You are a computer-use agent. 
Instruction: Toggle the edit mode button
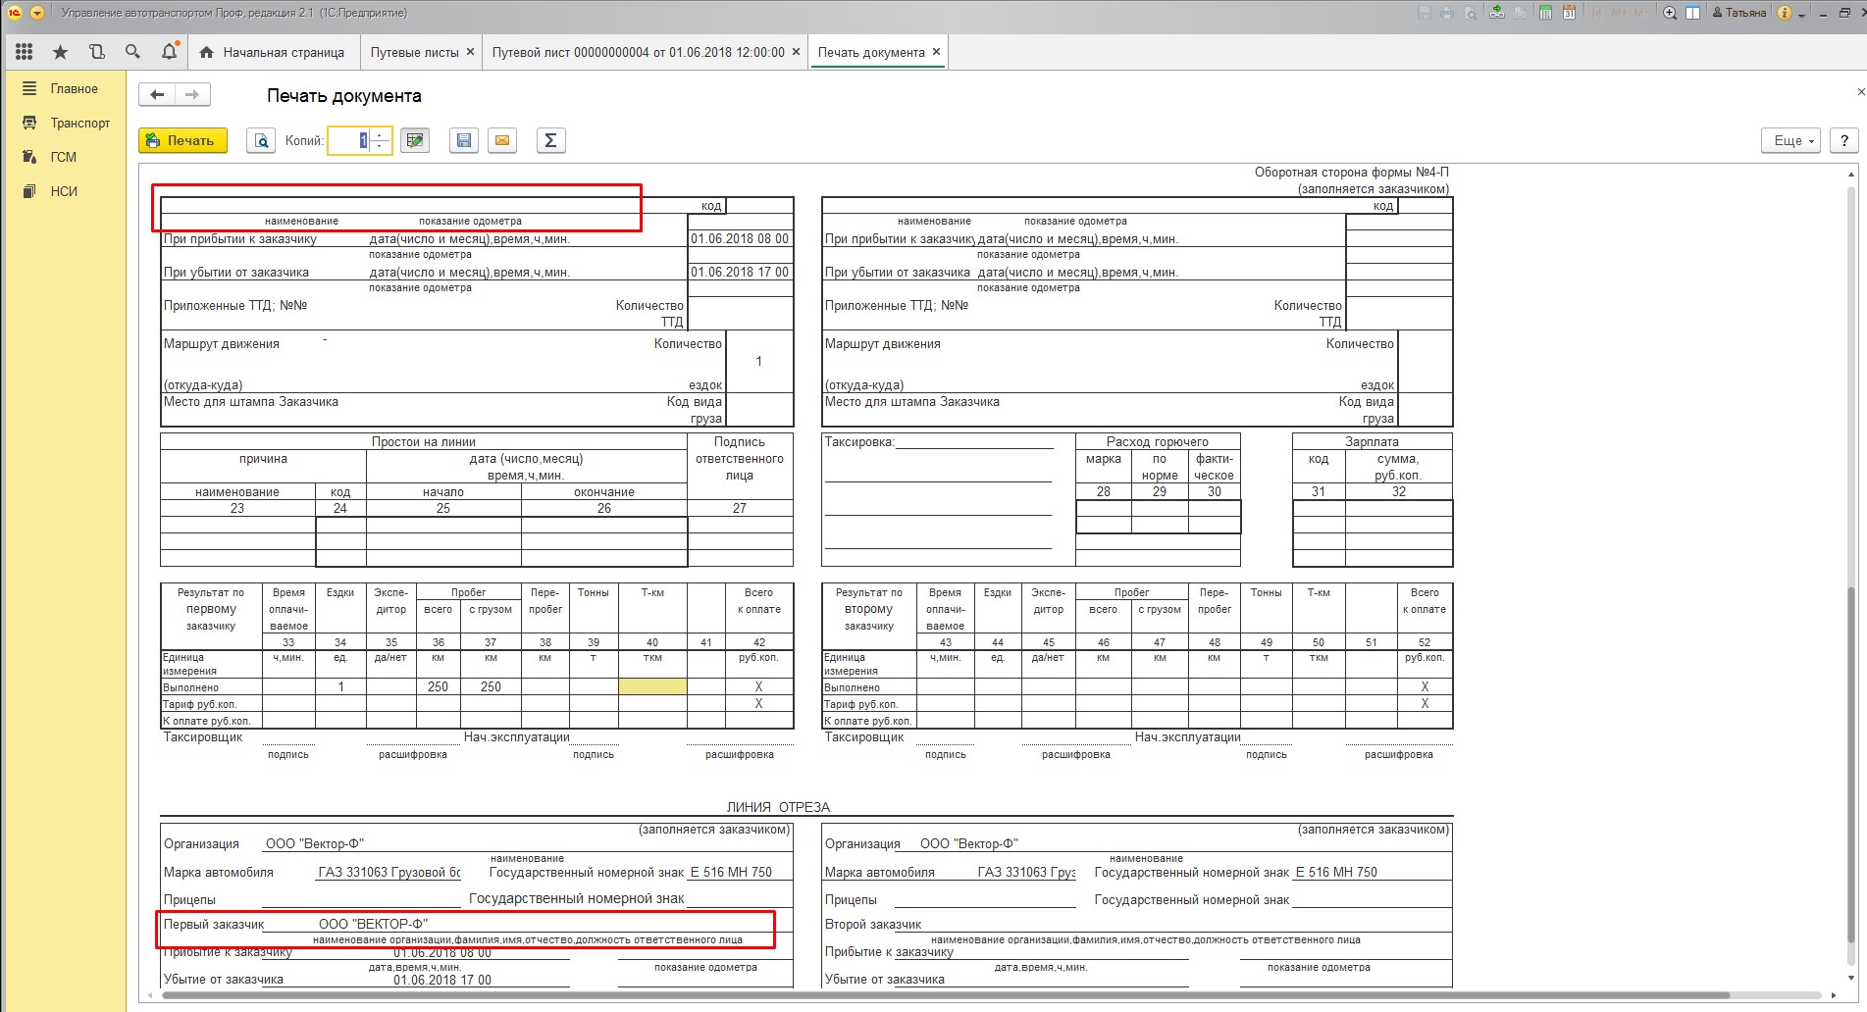tap(416, 141)
